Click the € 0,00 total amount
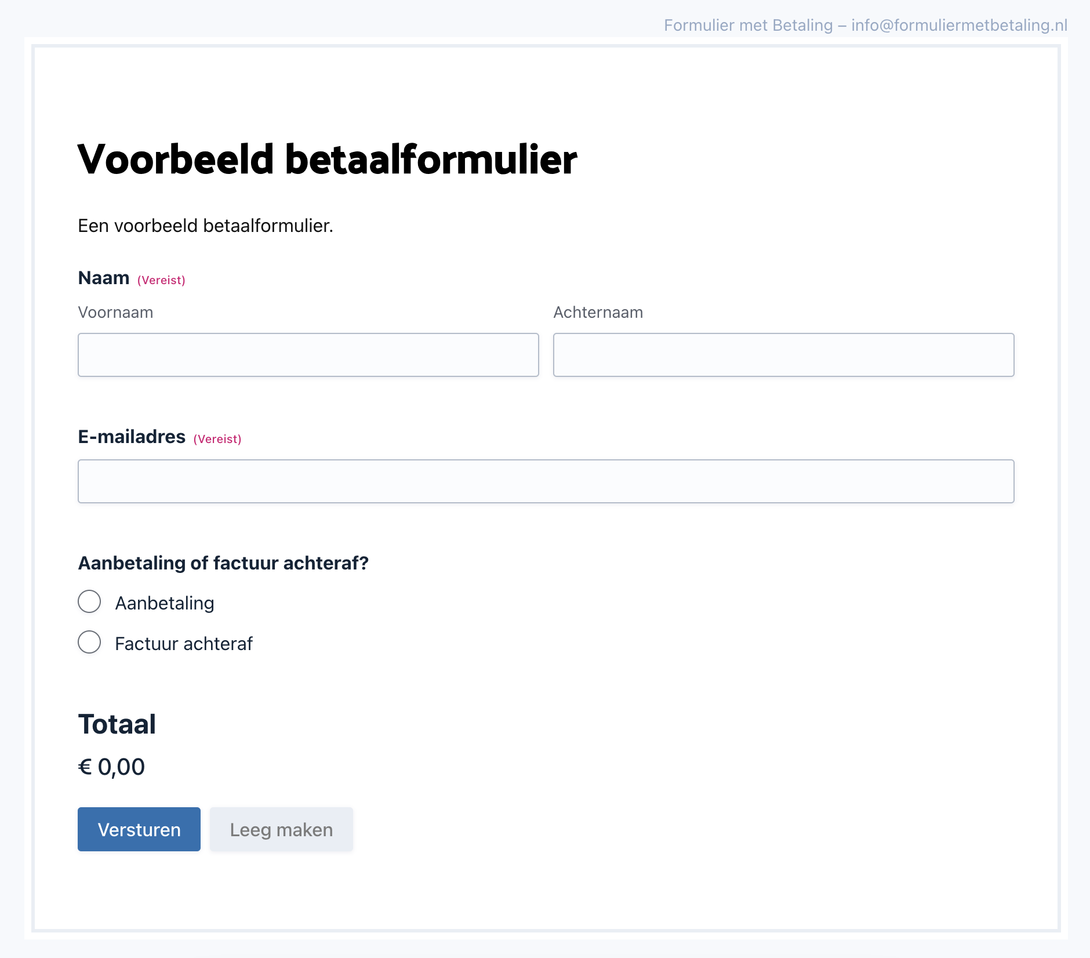This screenshot has height=958, width=1090. (111, 767)
